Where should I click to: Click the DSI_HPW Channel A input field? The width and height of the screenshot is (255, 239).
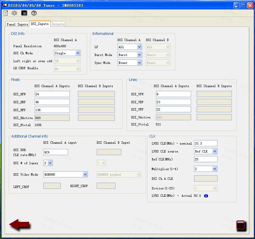coord(52,94)
